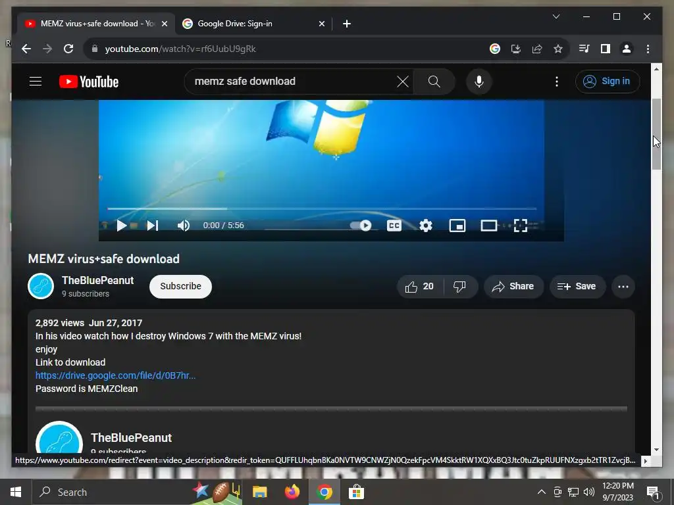
Task: Open a new browser tab
Action: click(346, 24)
